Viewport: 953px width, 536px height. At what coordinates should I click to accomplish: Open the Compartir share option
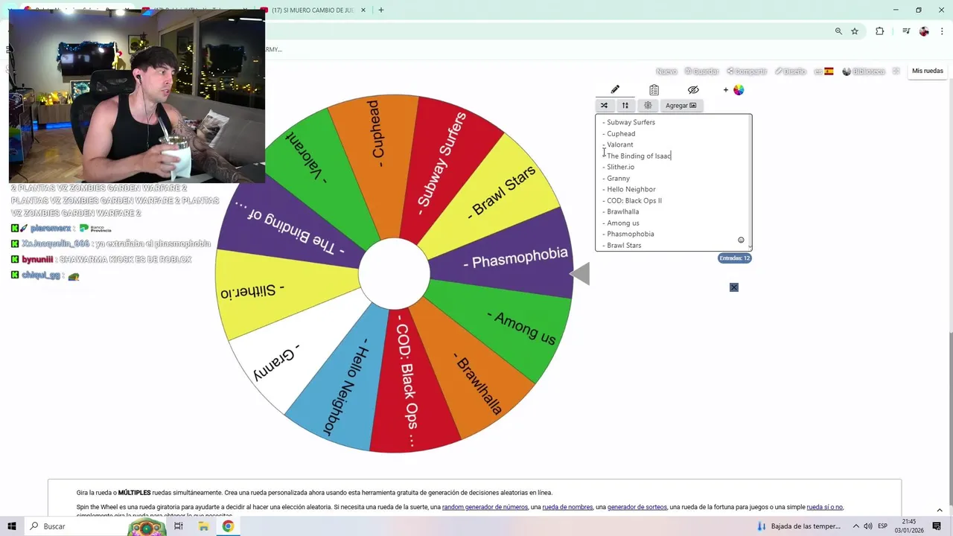[747, 71]
